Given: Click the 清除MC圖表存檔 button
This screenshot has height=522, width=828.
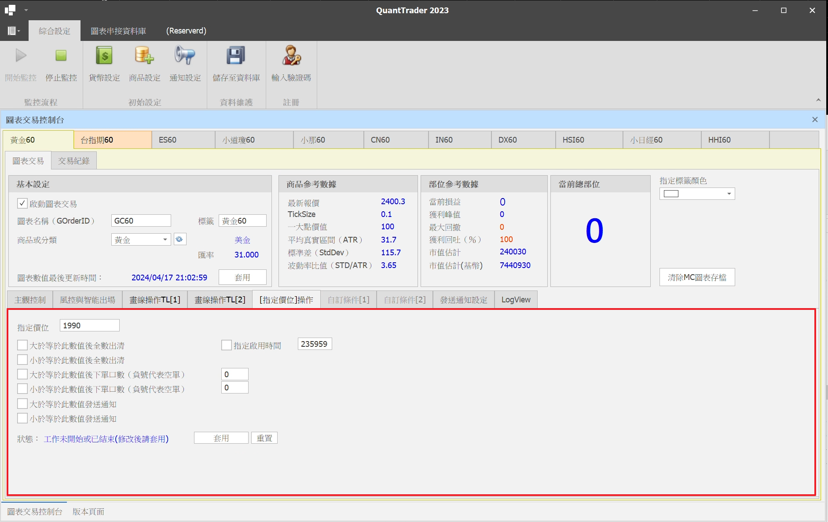Looking at the screenshot, I should click(697, 277).
